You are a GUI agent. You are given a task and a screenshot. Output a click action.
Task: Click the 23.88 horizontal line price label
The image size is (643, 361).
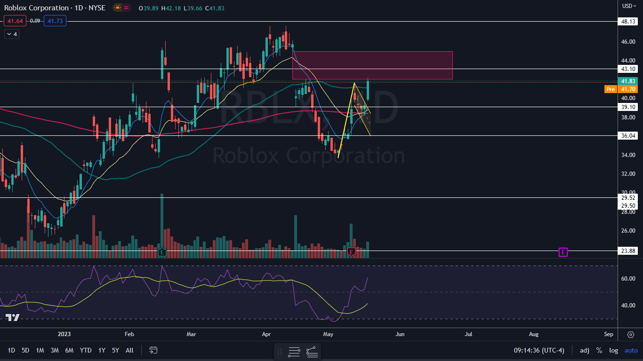629,251
